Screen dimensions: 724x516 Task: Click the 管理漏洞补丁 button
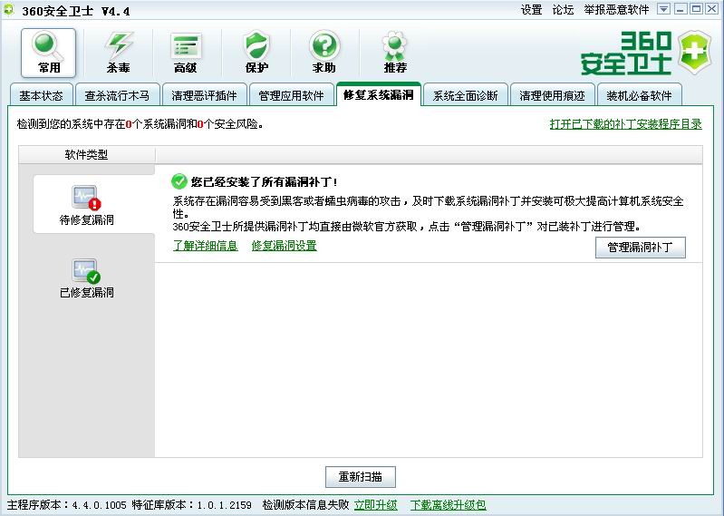coord(641,248)
